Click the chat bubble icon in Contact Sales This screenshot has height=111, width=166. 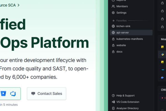33,94
